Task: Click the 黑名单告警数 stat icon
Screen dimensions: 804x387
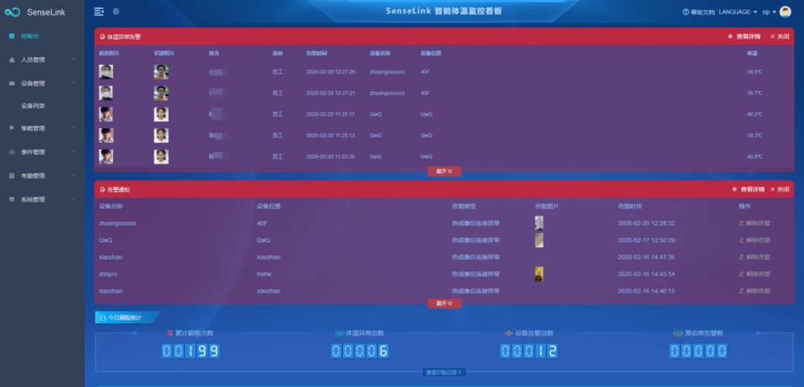Action: 678,333
